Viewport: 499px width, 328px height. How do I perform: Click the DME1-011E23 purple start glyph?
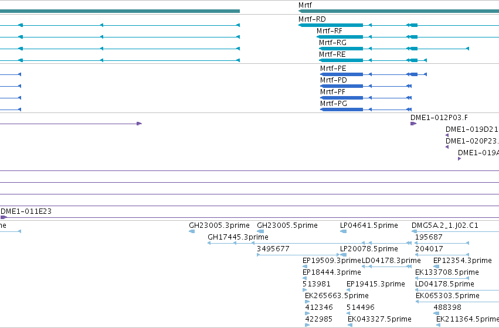pyautogui.click(x=4, y=217)
